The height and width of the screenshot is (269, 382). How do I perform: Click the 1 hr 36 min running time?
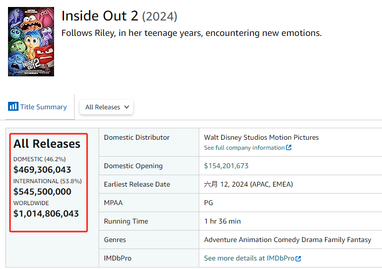(x=222, y=221)
